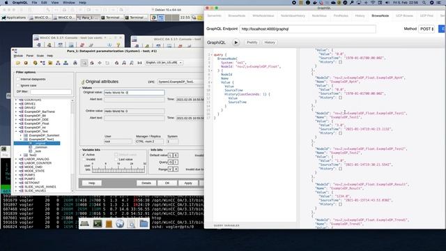Click the Details button

[x=146, y=183]
